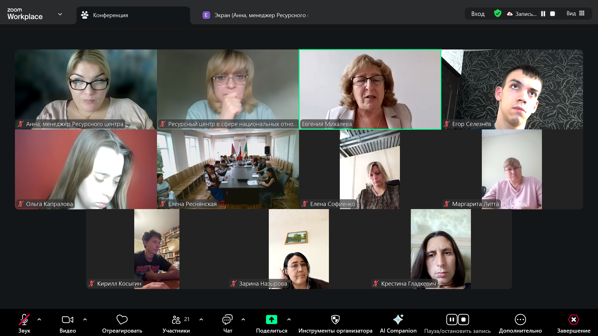This screenshot has height=336, width=598.
Task: Click the green encryption shield icon
Action: tap(498, 13)
